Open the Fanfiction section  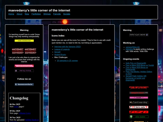click(x=36, y=14)
